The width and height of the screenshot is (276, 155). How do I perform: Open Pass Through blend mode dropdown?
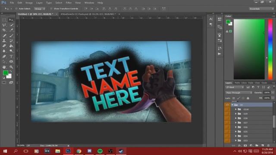pos(238,93)
